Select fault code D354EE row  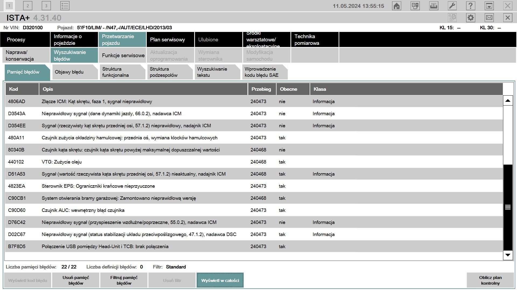[x=254, y=126]
